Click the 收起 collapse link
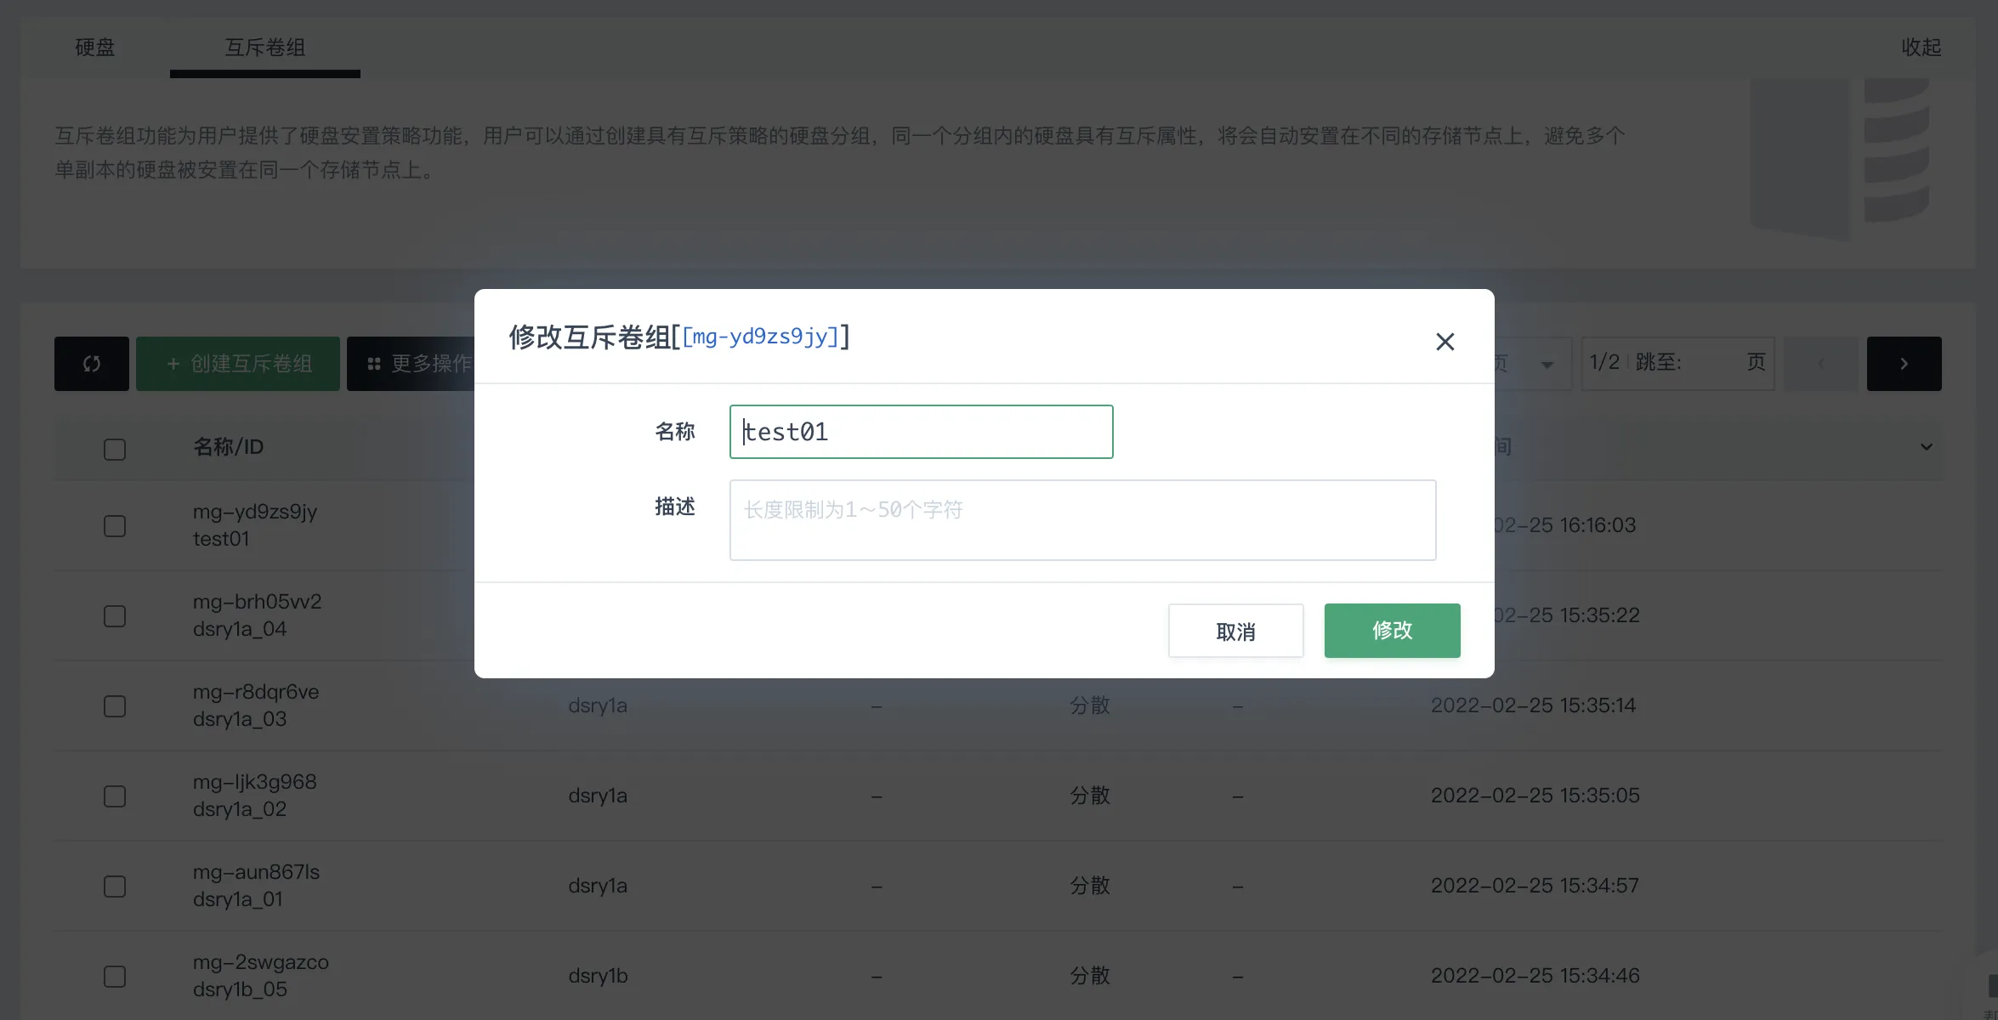1998x1020 pixels. coord(1921,48)
